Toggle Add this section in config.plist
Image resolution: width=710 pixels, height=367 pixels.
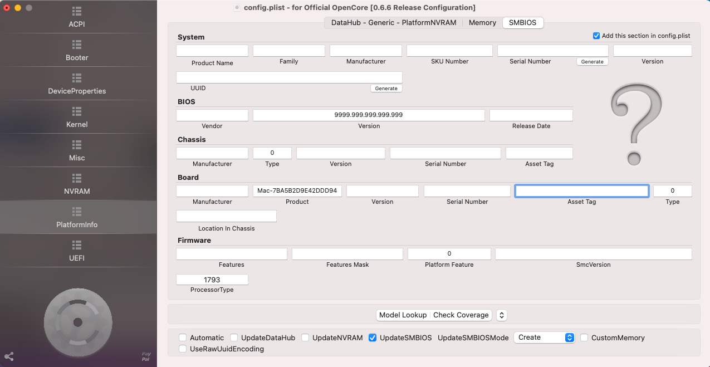(x=596, y=36)
